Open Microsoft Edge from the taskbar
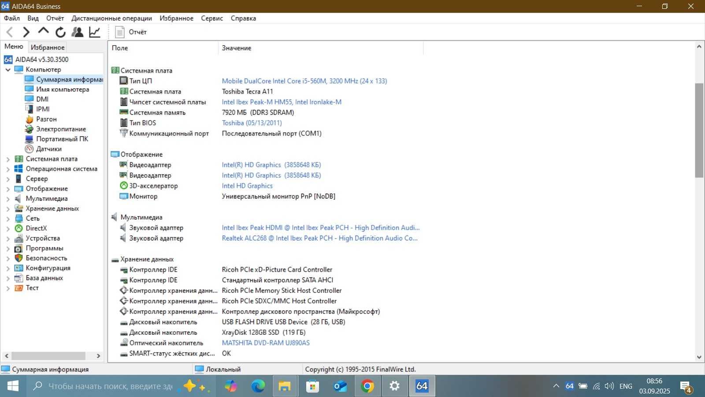 click(x=258, y=386)
